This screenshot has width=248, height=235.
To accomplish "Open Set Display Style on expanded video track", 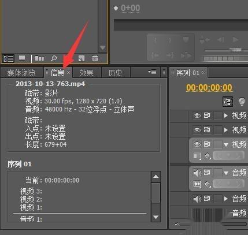I will [x=197, y=156].
